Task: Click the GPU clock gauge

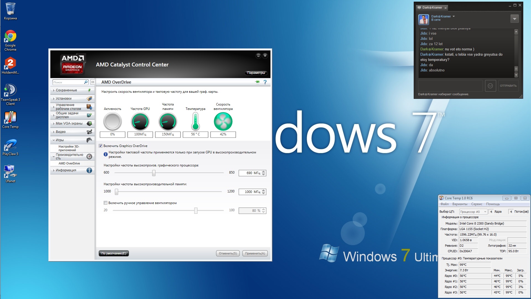Action: pos(140,122)
